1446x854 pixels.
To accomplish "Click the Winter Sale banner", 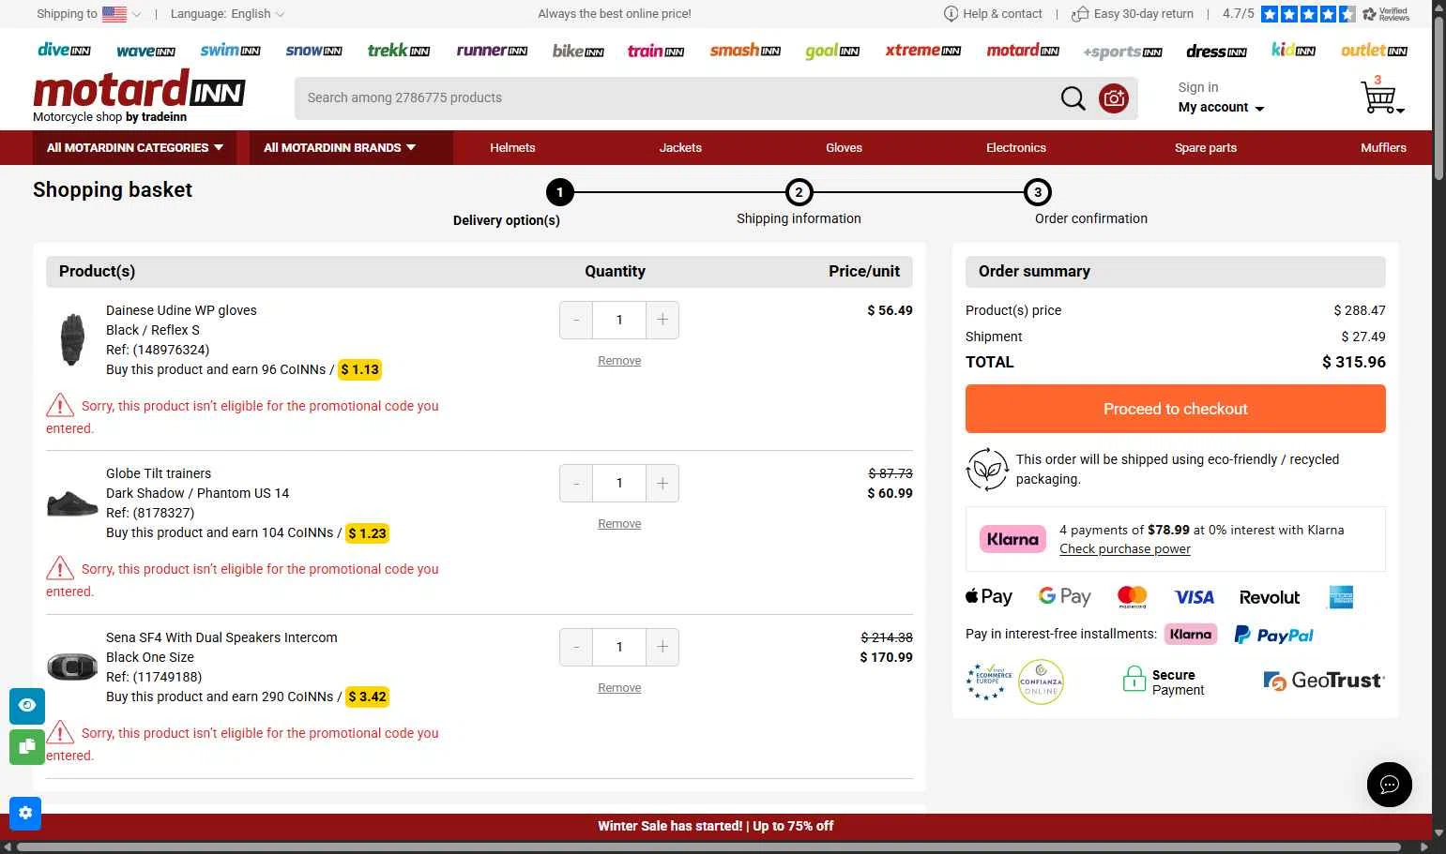I will [x=716, y=827].
